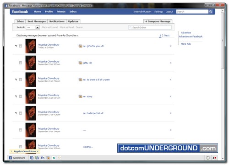Click reply arrow on 'to share a lil' message

(16, 80)
